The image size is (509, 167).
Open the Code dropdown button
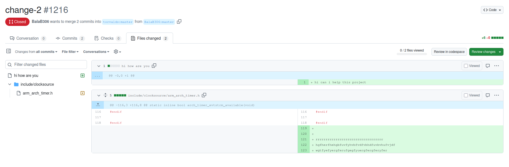click(x=492, y=10)
